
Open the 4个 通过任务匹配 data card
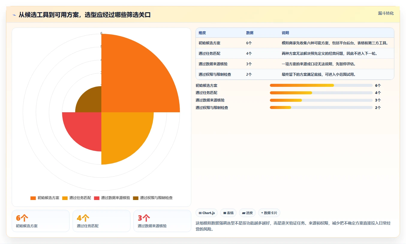pyautogui.click(x=101, y=221)
